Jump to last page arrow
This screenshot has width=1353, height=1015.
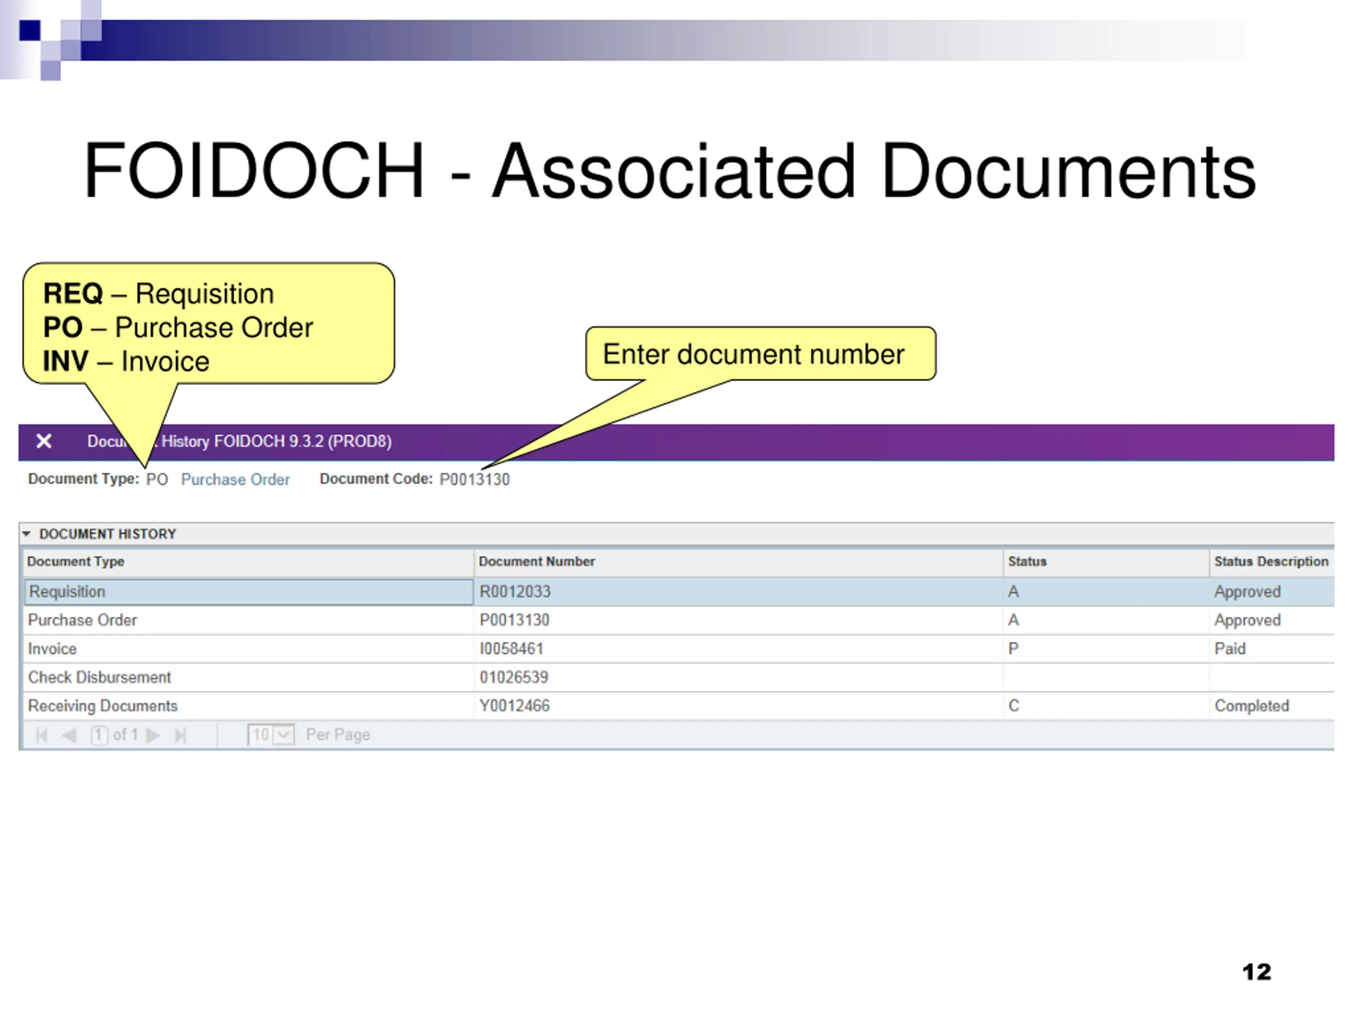pyautogui.click(x=180, y=735)
